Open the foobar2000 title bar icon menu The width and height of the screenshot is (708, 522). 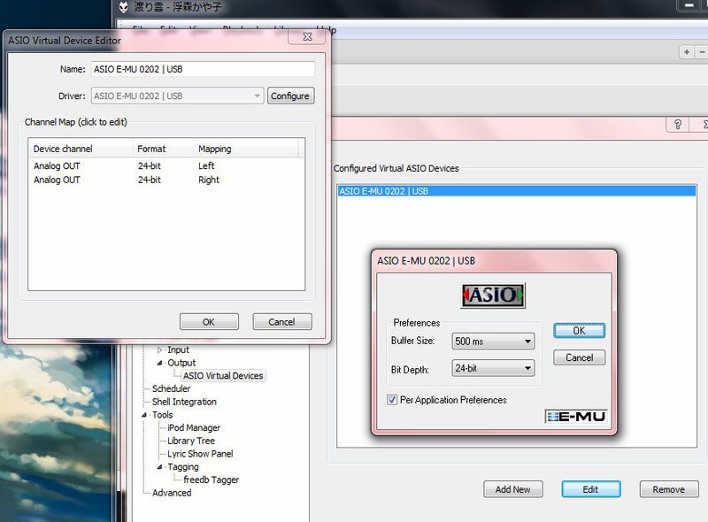coord(123,7)
